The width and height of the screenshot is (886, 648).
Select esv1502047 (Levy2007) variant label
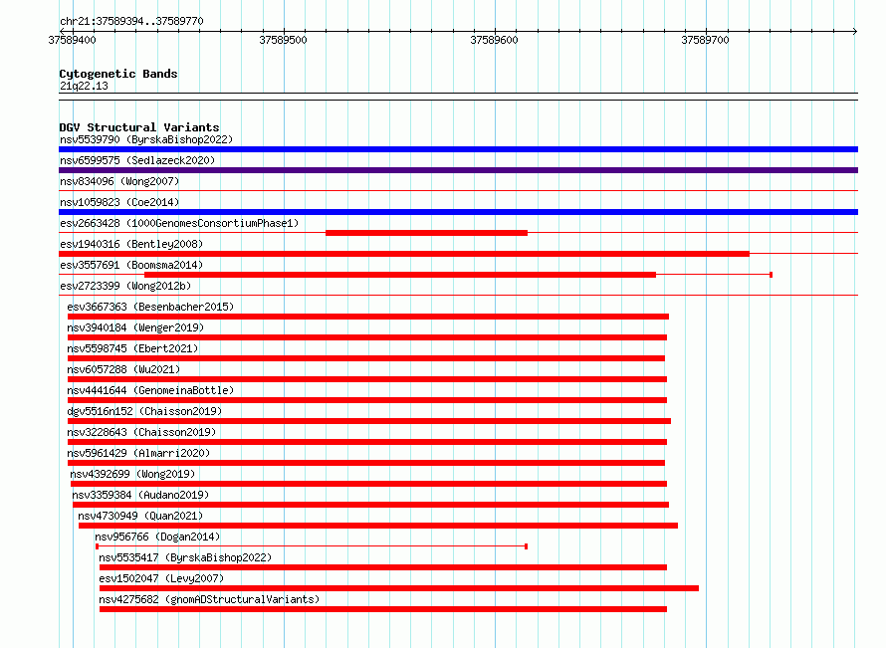coord(161,578)
